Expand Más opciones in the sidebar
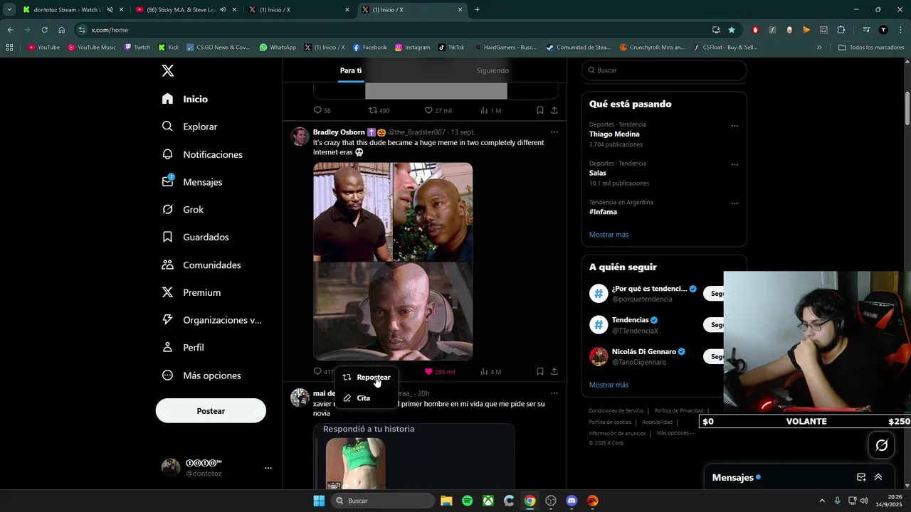The width and height of the screenshot is (911, 512). (201, 375)
